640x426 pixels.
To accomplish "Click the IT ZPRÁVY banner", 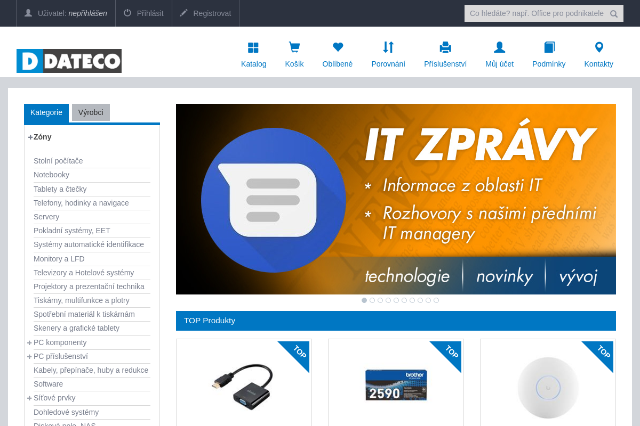I will [x=396, y=199].
